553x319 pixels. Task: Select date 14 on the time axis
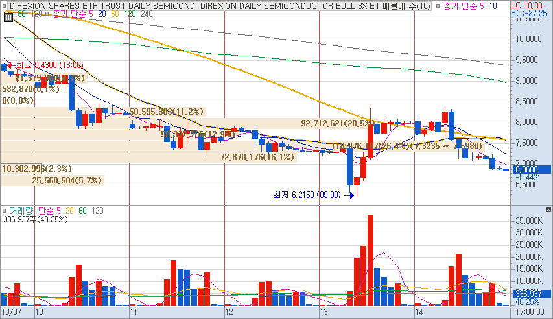419,313
